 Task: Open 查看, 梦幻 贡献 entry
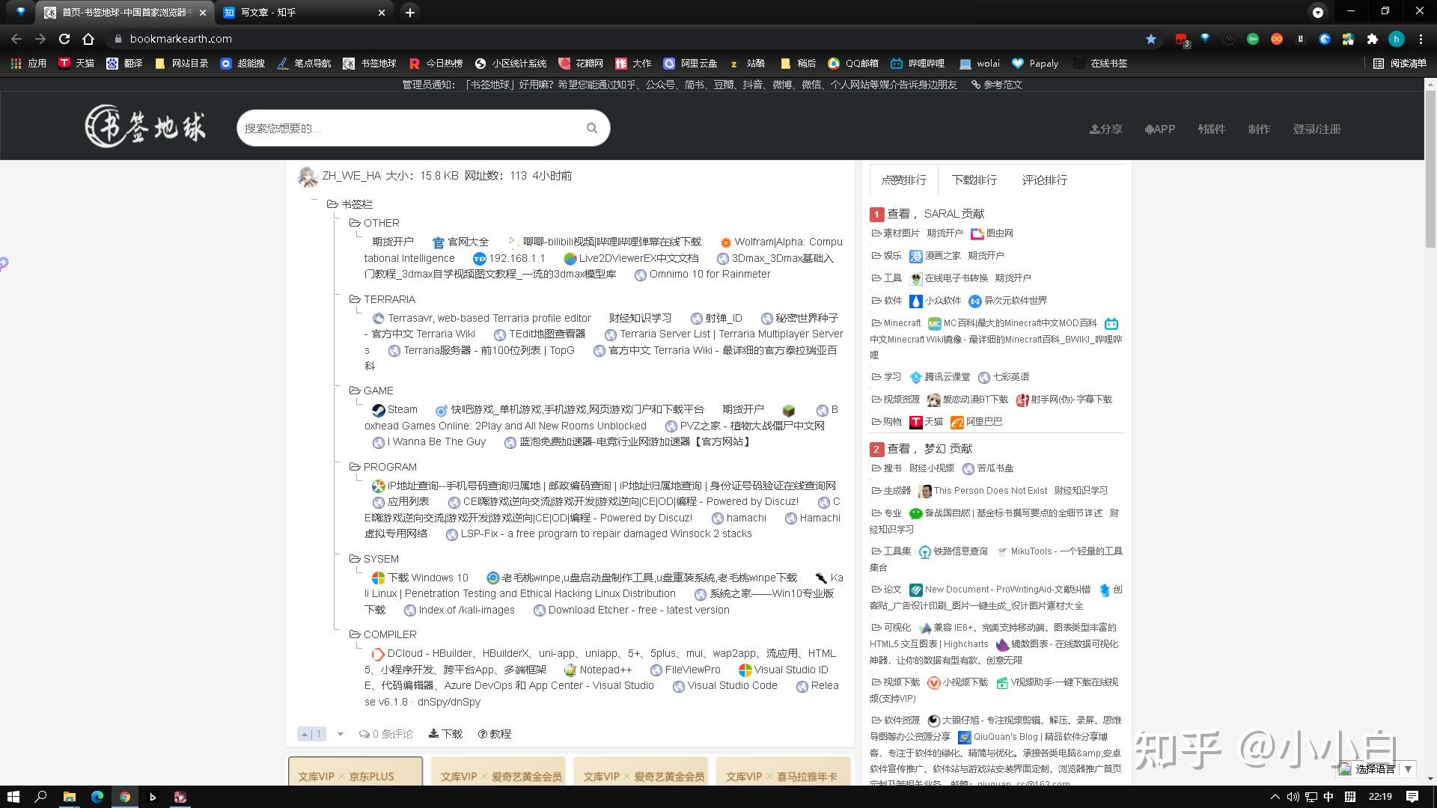click(930, 449)
